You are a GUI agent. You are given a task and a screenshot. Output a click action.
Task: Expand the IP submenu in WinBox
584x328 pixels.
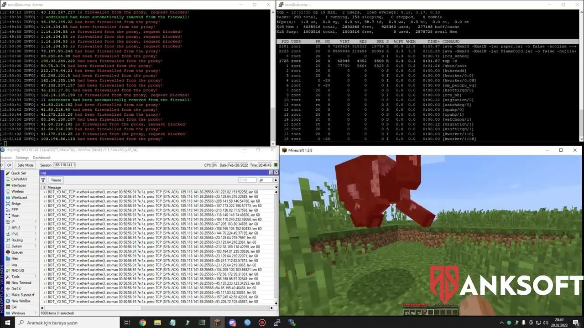pyautogui.click(x=21, y=222)
